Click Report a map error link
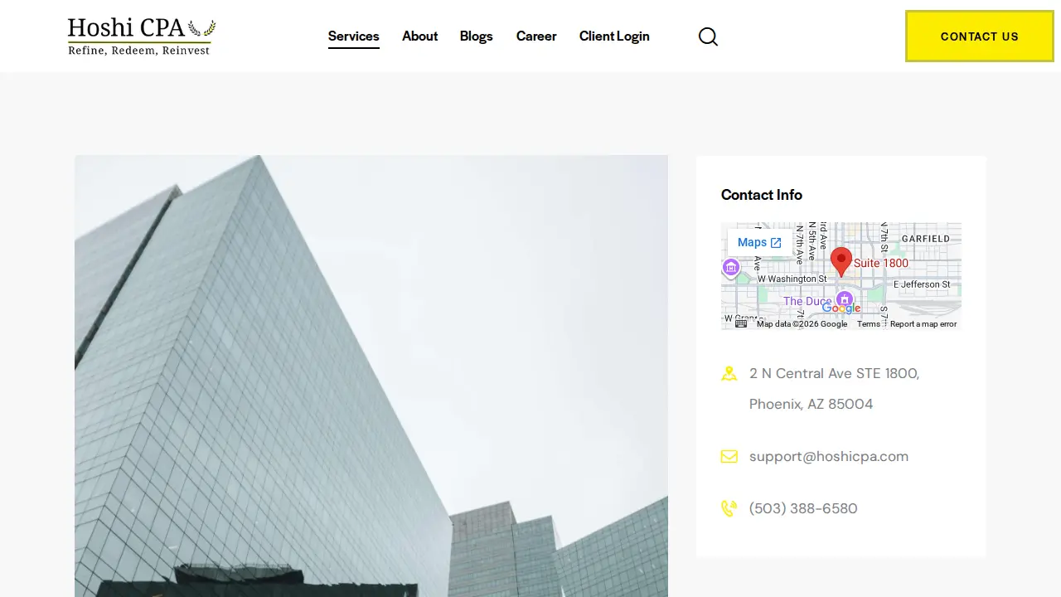The image size is (1061, 597). coord(923,324)
